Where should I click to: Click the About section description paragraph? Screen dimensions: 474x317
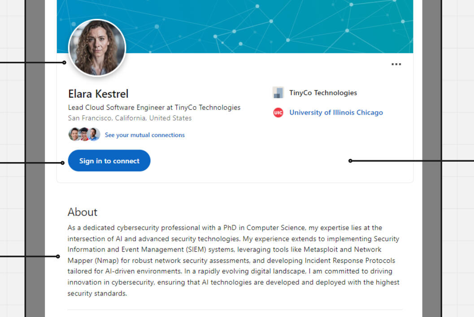click(x=233, y=261)
